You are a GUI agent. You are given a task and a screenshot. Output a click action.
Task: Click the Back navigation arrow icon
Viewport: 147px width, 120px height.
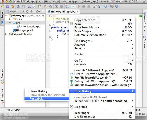pyautogui.click(x=57, y=6)
